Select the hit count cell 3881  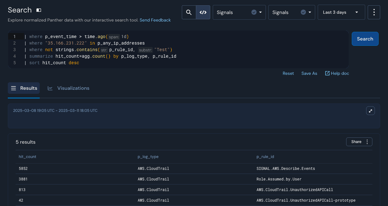(x=23, y=179)
